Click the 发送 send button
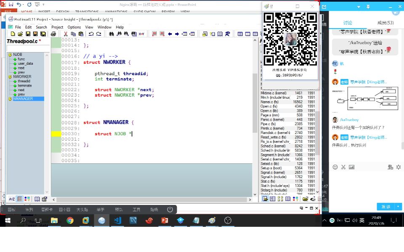Viewport: 404px width, 252px height. [x=385, y=206]
